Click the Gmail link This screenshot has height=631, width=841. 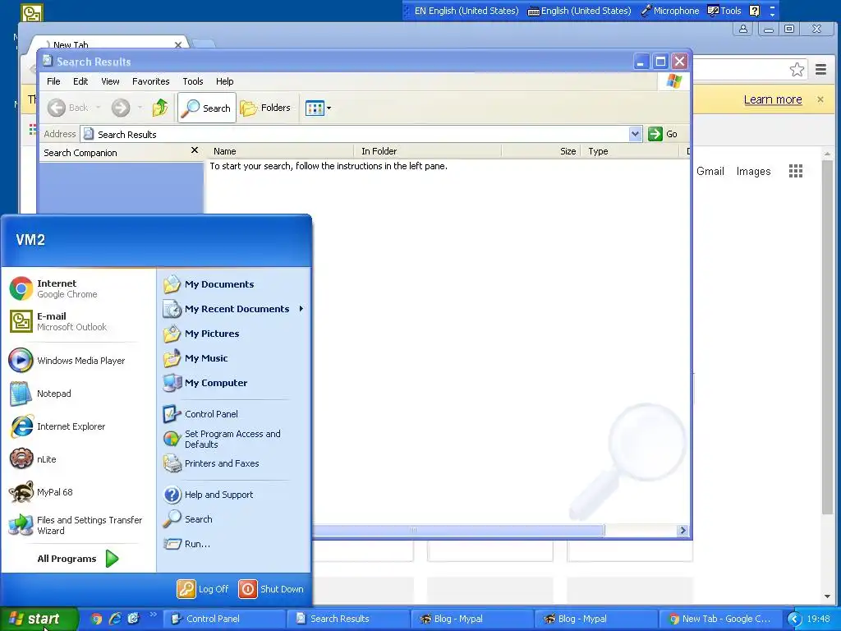[x=710, y=171]
